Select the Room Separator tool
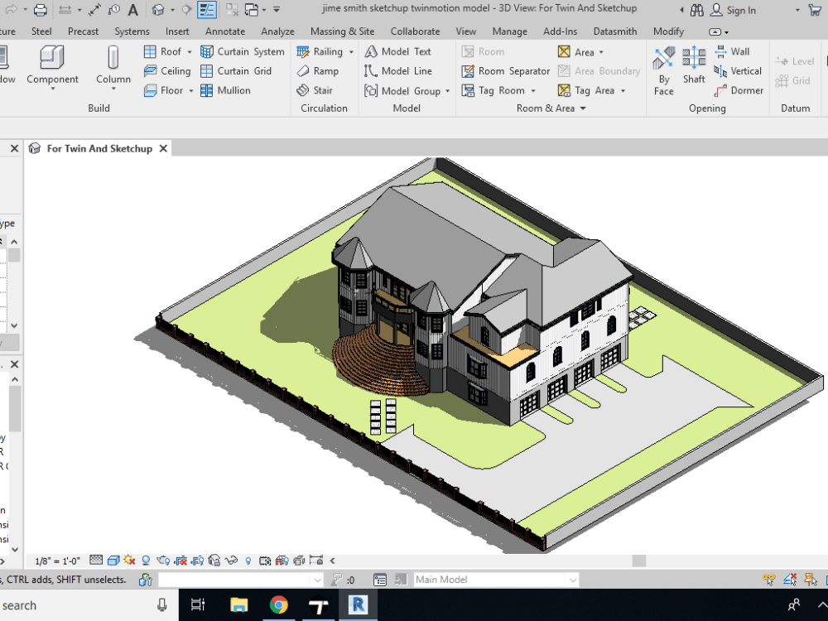Image resolution: width=828 pixels, height=621 pixels. point(504,71)
